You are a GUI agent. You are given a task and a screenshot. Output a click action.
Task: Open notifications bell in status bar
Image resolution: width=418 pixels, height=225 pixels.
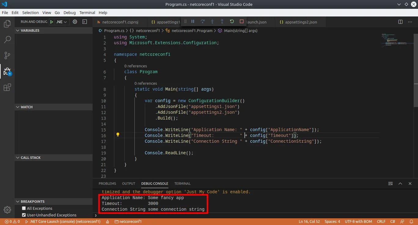412,222
